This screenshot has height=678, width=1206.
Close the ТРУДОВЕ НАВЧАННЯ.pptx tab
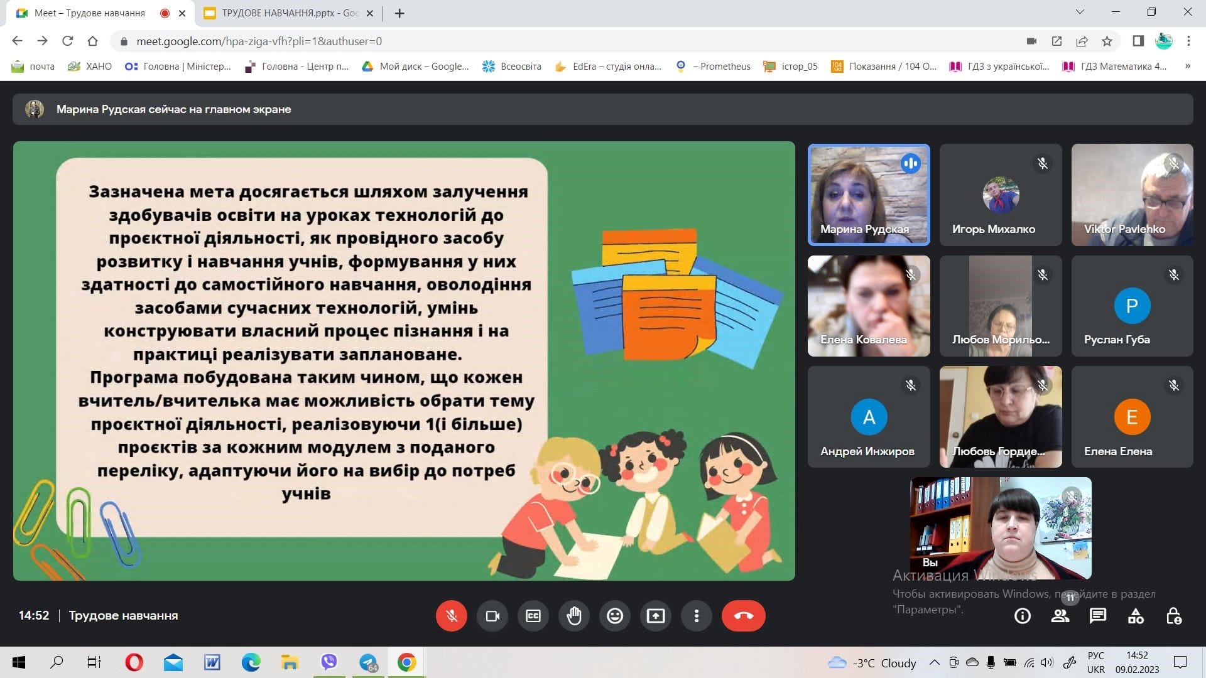(x=369, y=13)
